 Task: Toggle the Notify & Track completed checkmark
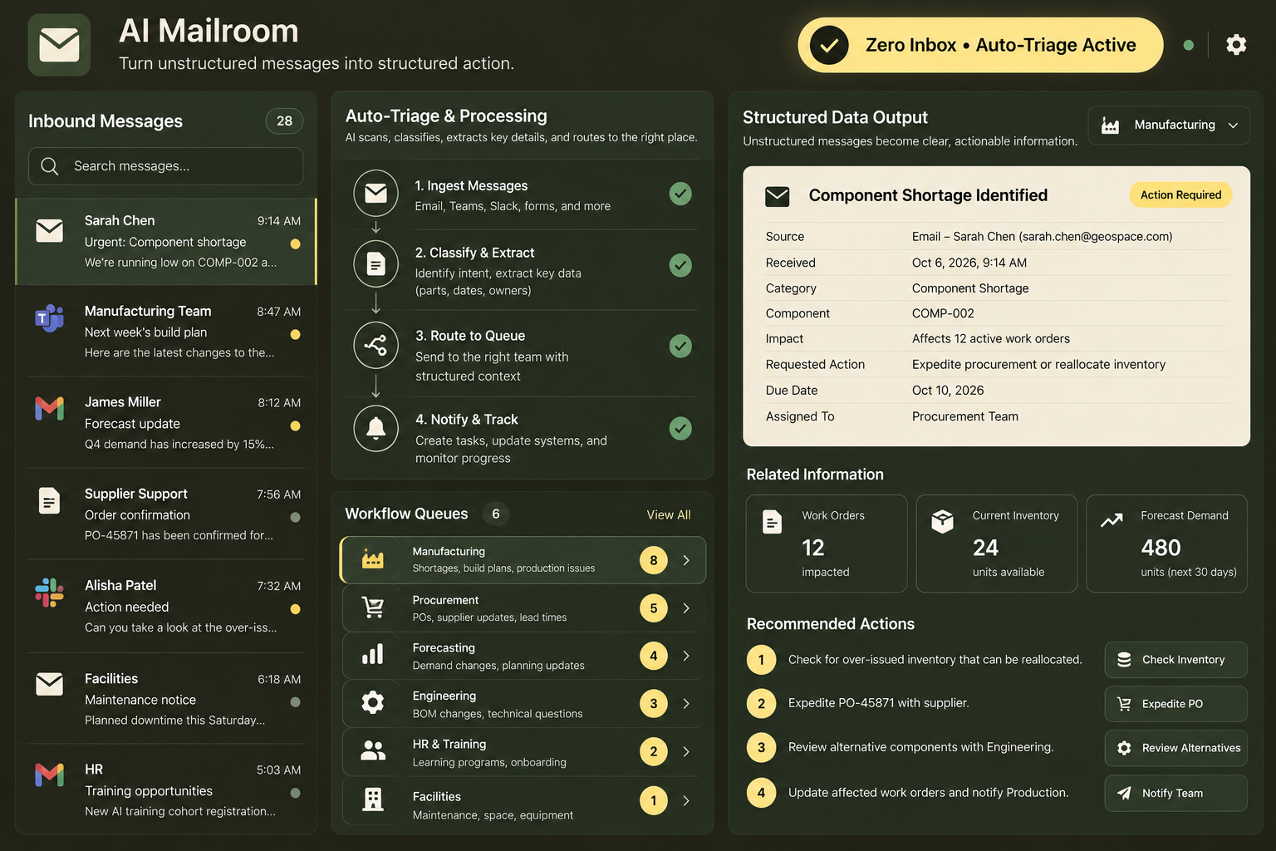tap(680, 428)
